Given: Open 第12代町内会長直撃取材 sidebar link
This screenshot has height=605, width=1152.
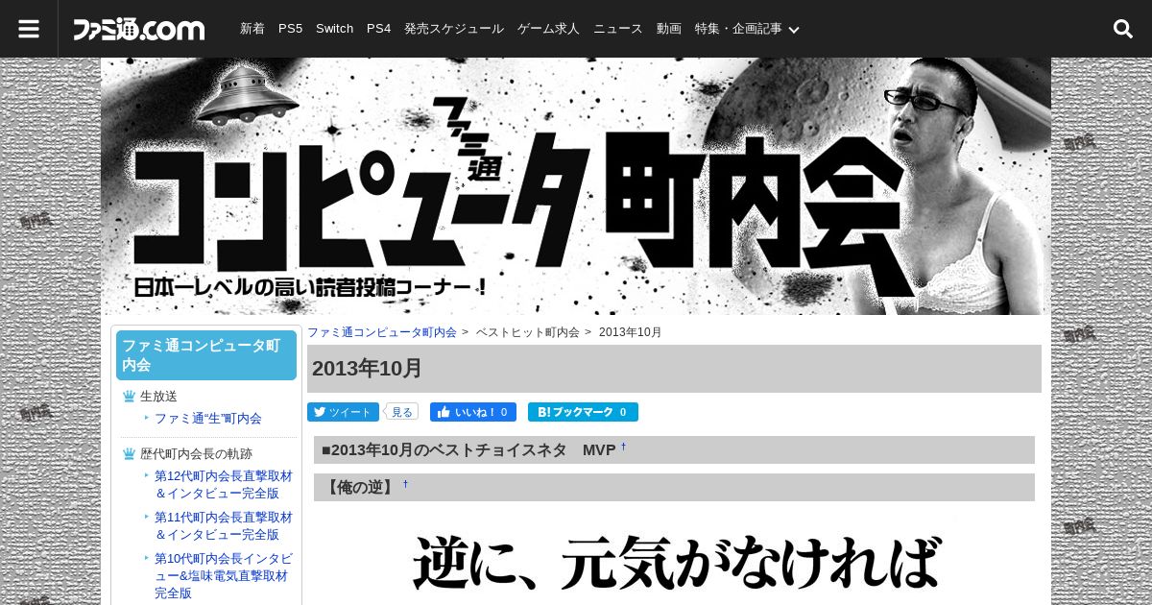Looking at the screenshot, I should (224, 485).
